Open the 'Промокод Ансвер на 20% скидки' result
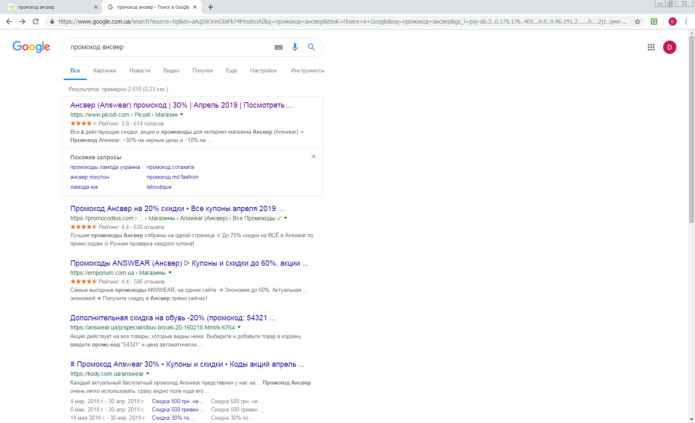 177,209
